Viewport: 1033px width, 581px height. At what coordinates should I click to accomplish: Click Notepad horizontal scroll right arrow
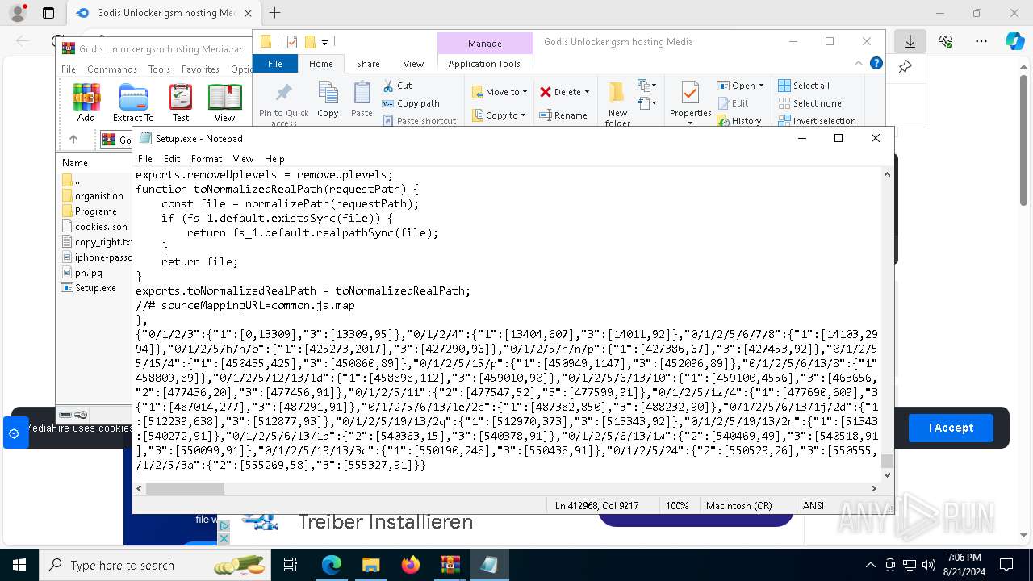873,488
